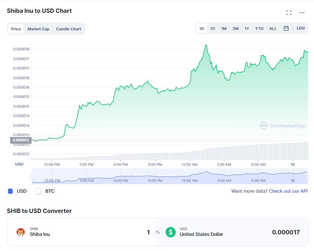Select the 1D time range
Screen dimensions: 314x251
click(x=202, y=28)
